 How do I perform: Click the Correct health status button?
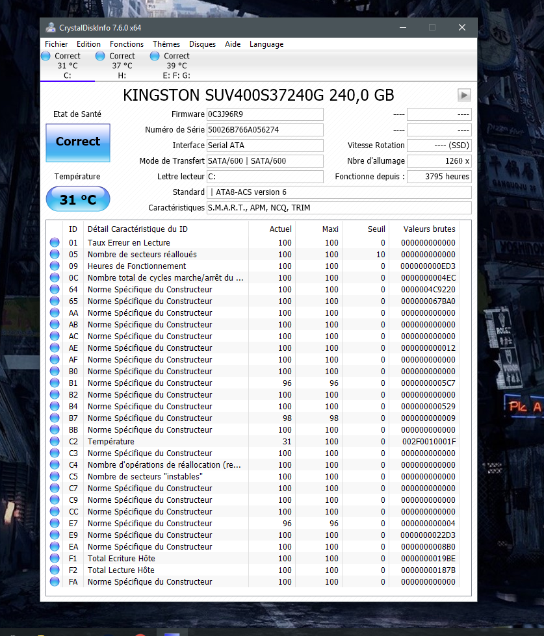coord(78,143)
